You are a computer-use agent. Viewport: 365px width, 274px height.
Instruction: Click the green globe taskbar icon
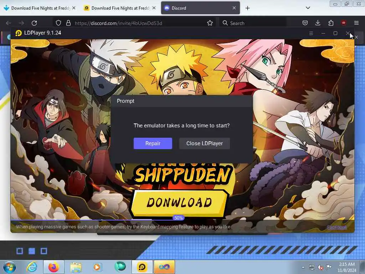click(x=120, y=267)
